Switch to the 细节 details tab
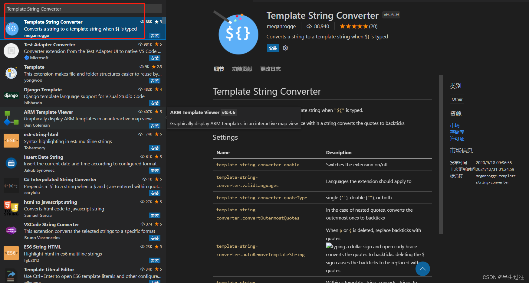The width and height of the screenshot is (529, 283). 219,69
